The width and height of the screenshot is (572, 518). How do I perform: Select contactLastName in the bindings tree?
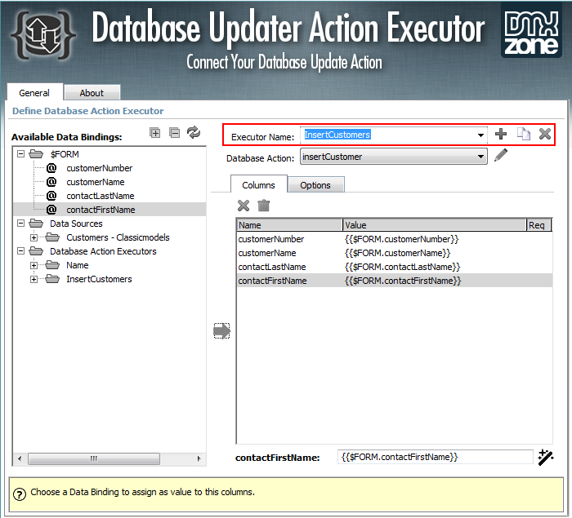[101, 196]
